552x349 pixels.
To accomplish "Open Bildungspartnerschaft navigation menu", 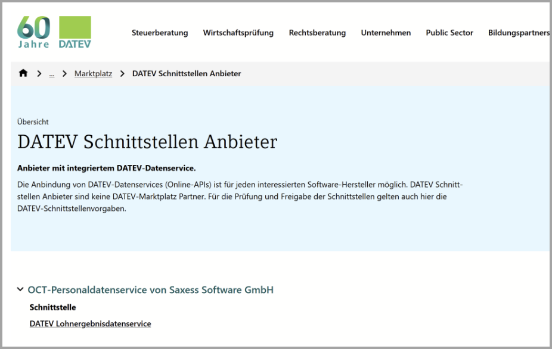I will pos(519,33).
